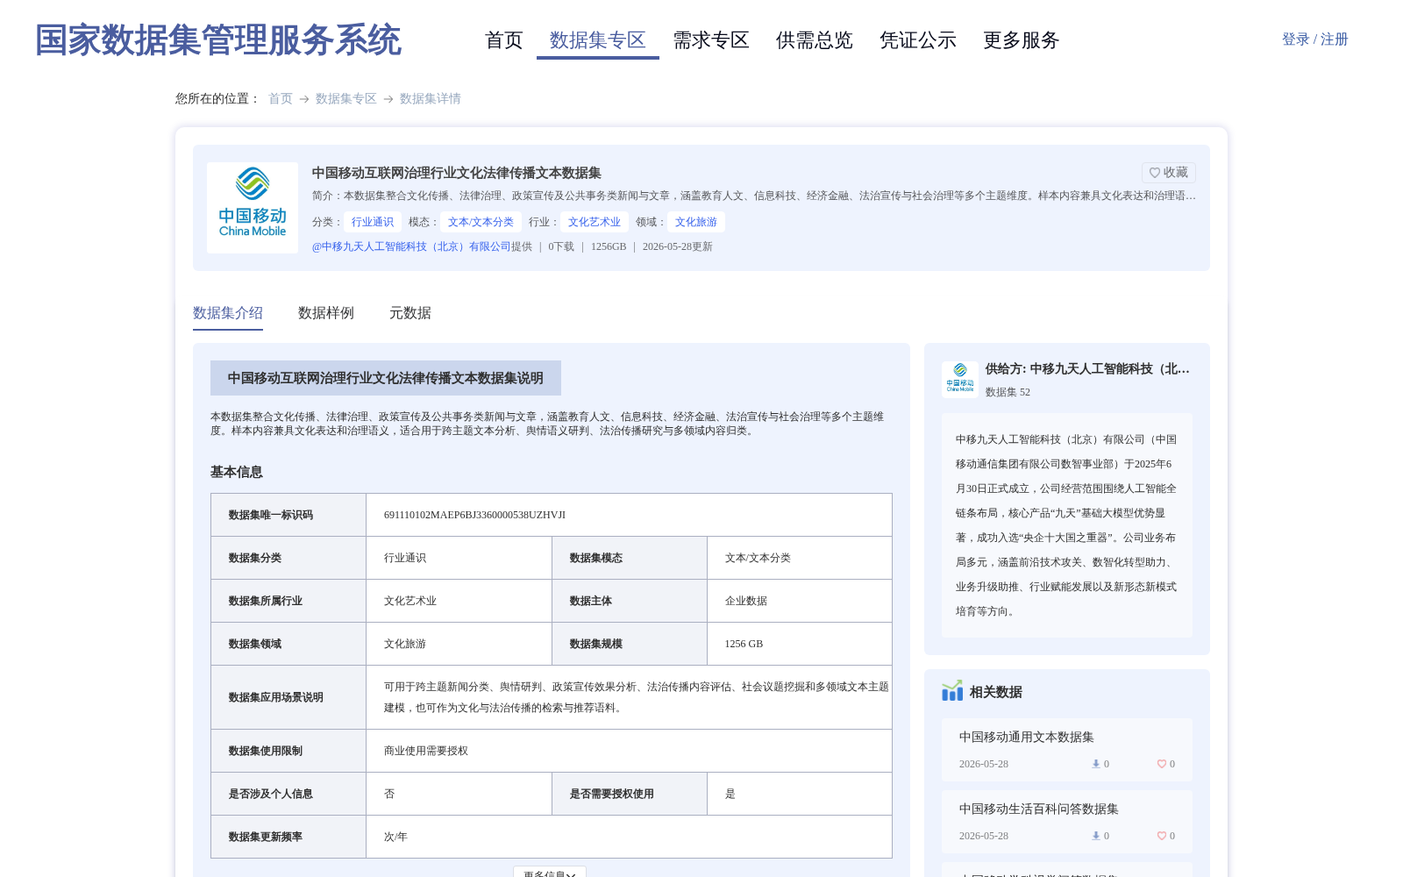Open the 供需总览 navigation item
This screenshot has width=1403, height=877.
tap(815, 40)
